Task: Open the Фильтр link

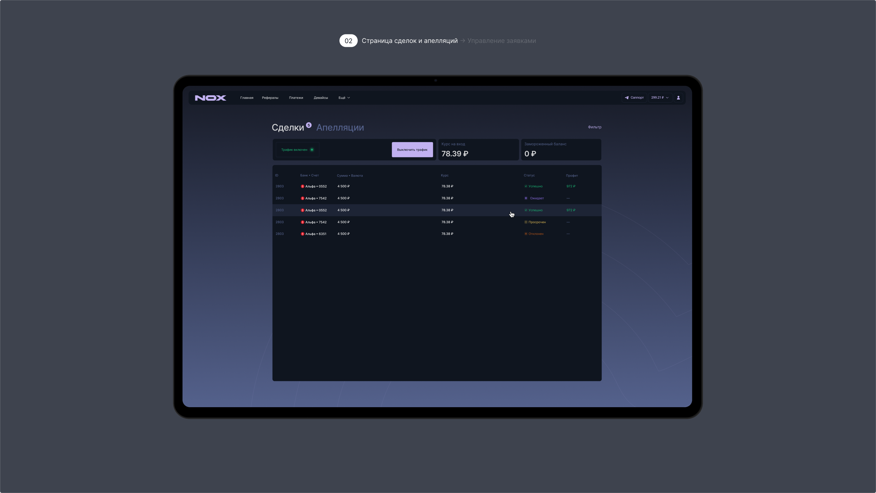Action: 594,127
